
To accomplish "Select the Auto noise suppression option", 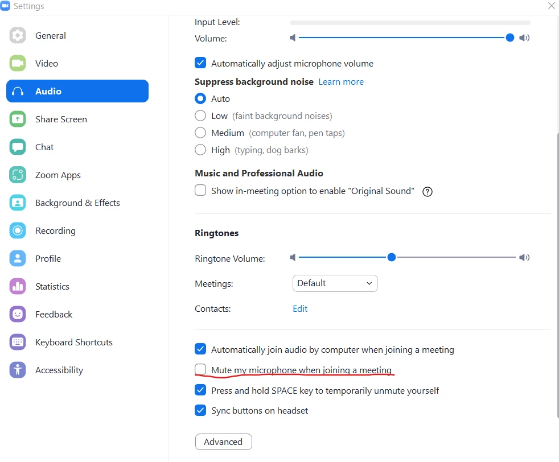I will [200, 98].
